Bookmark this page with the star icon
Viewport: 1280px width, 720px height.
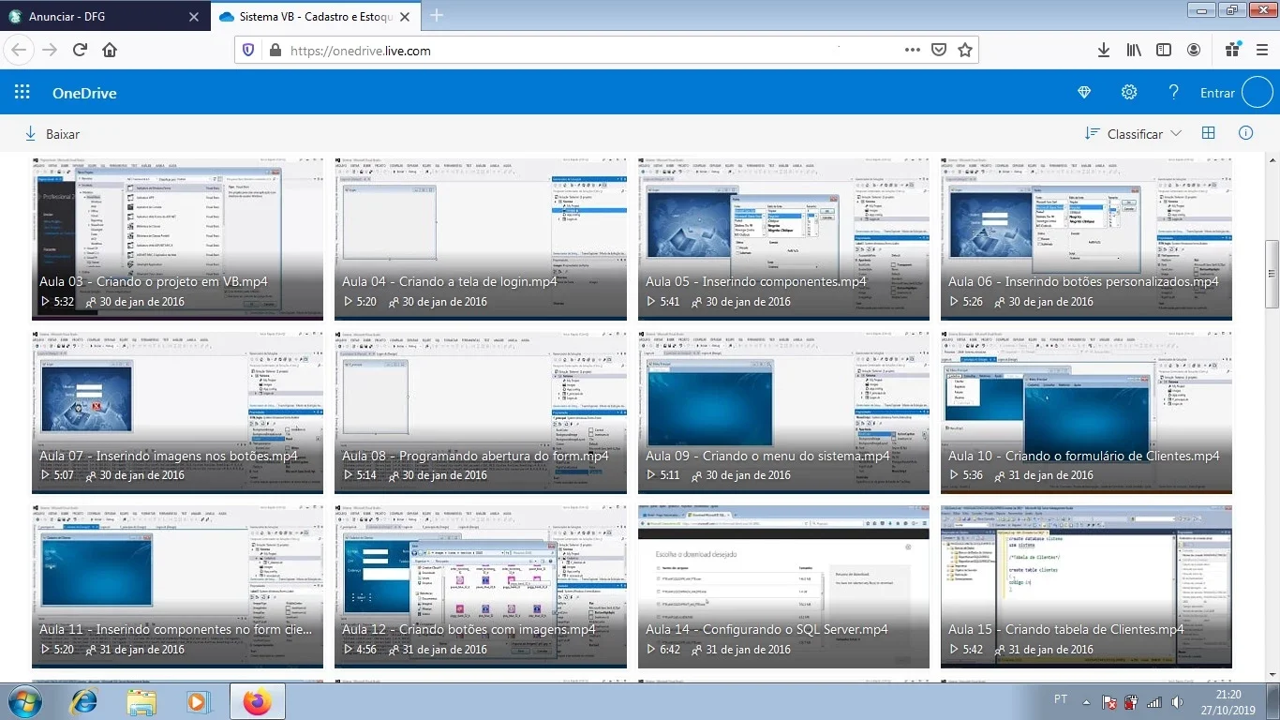click(964, 50)
